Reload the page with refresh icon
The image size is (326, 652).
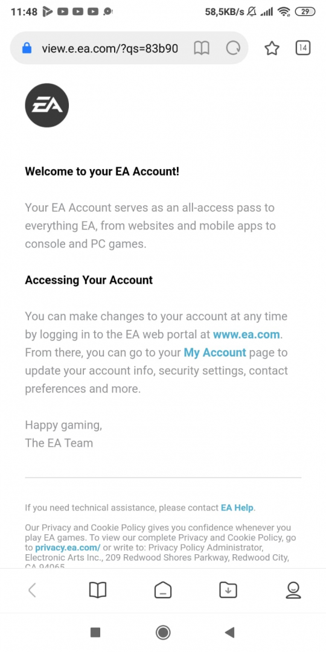[233, 49]
